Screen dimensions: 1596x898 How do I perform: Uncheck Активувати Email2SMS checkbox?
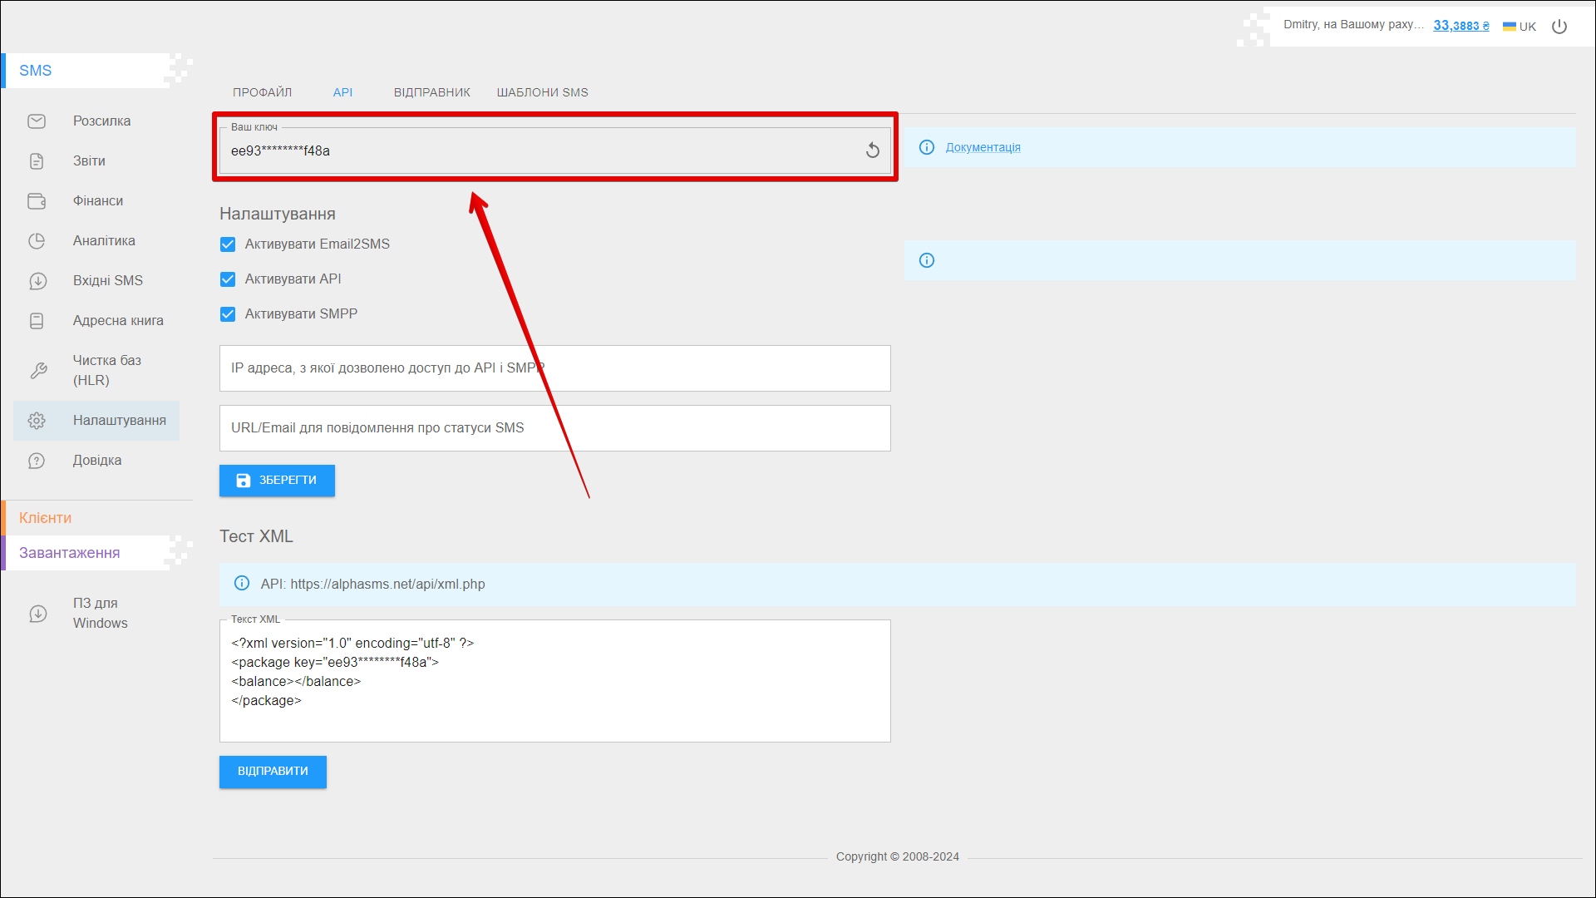click(228, 244)
